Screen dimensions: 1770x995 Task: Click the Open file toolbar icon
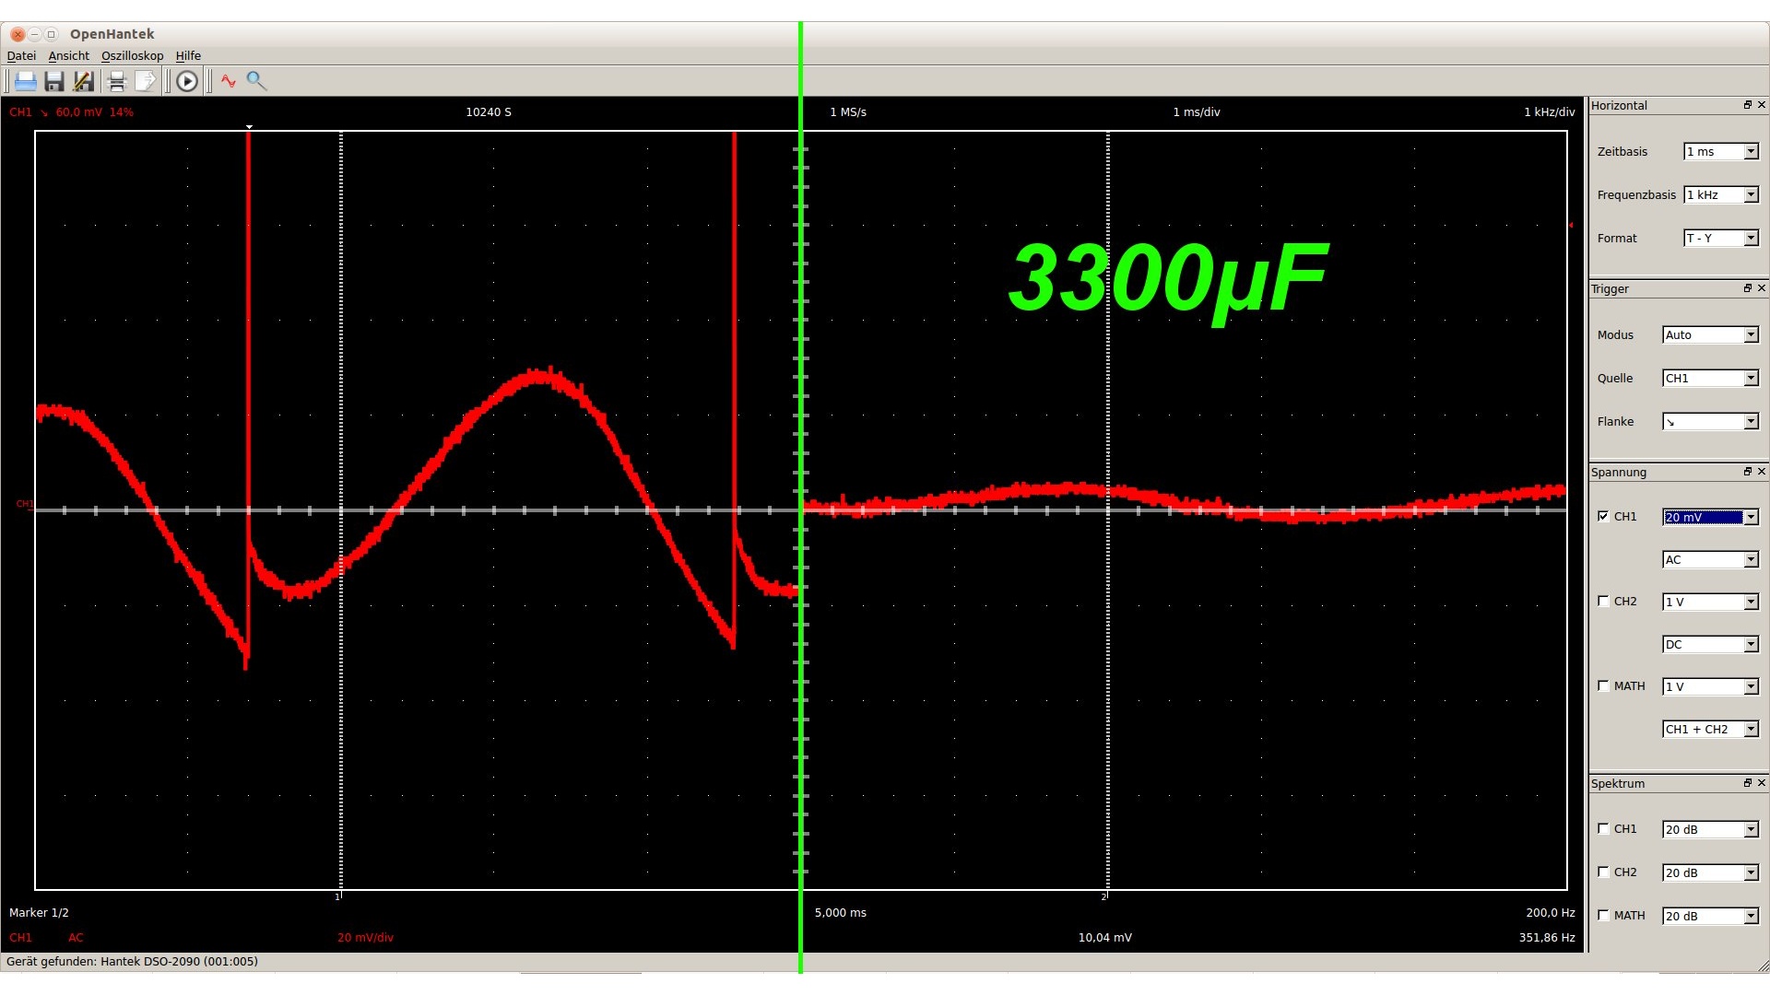pos(25,81)
